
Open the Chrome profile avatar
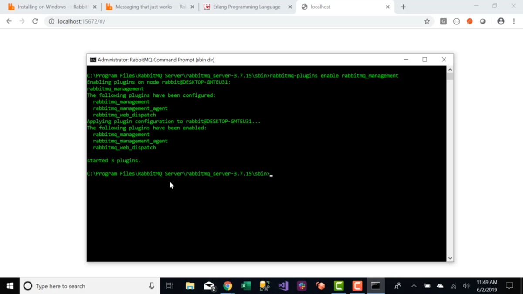[501, 21]
